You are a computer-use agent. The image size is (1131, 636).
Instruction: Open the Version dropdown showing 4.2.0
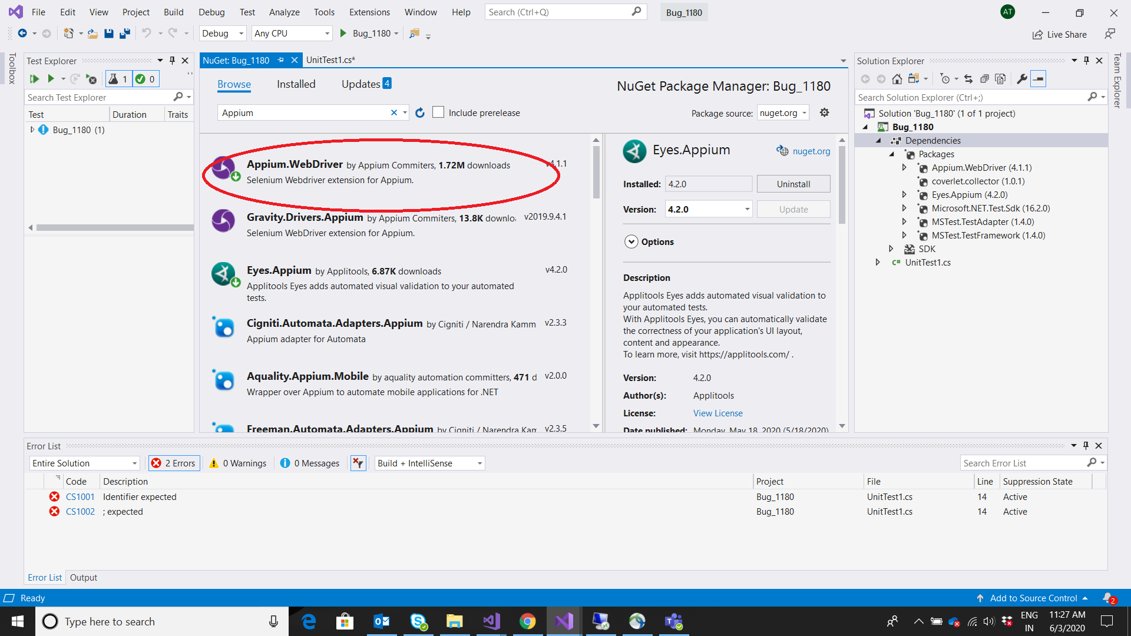[746, 209]
